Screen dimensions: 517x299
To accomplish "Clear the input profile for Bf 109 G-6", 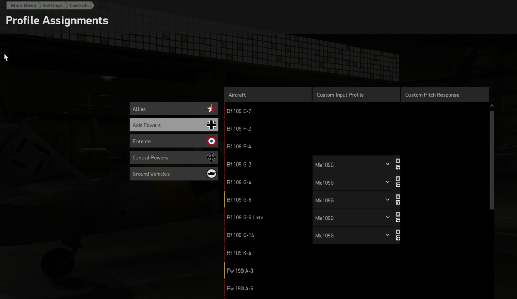I will [x=398, y=197].
